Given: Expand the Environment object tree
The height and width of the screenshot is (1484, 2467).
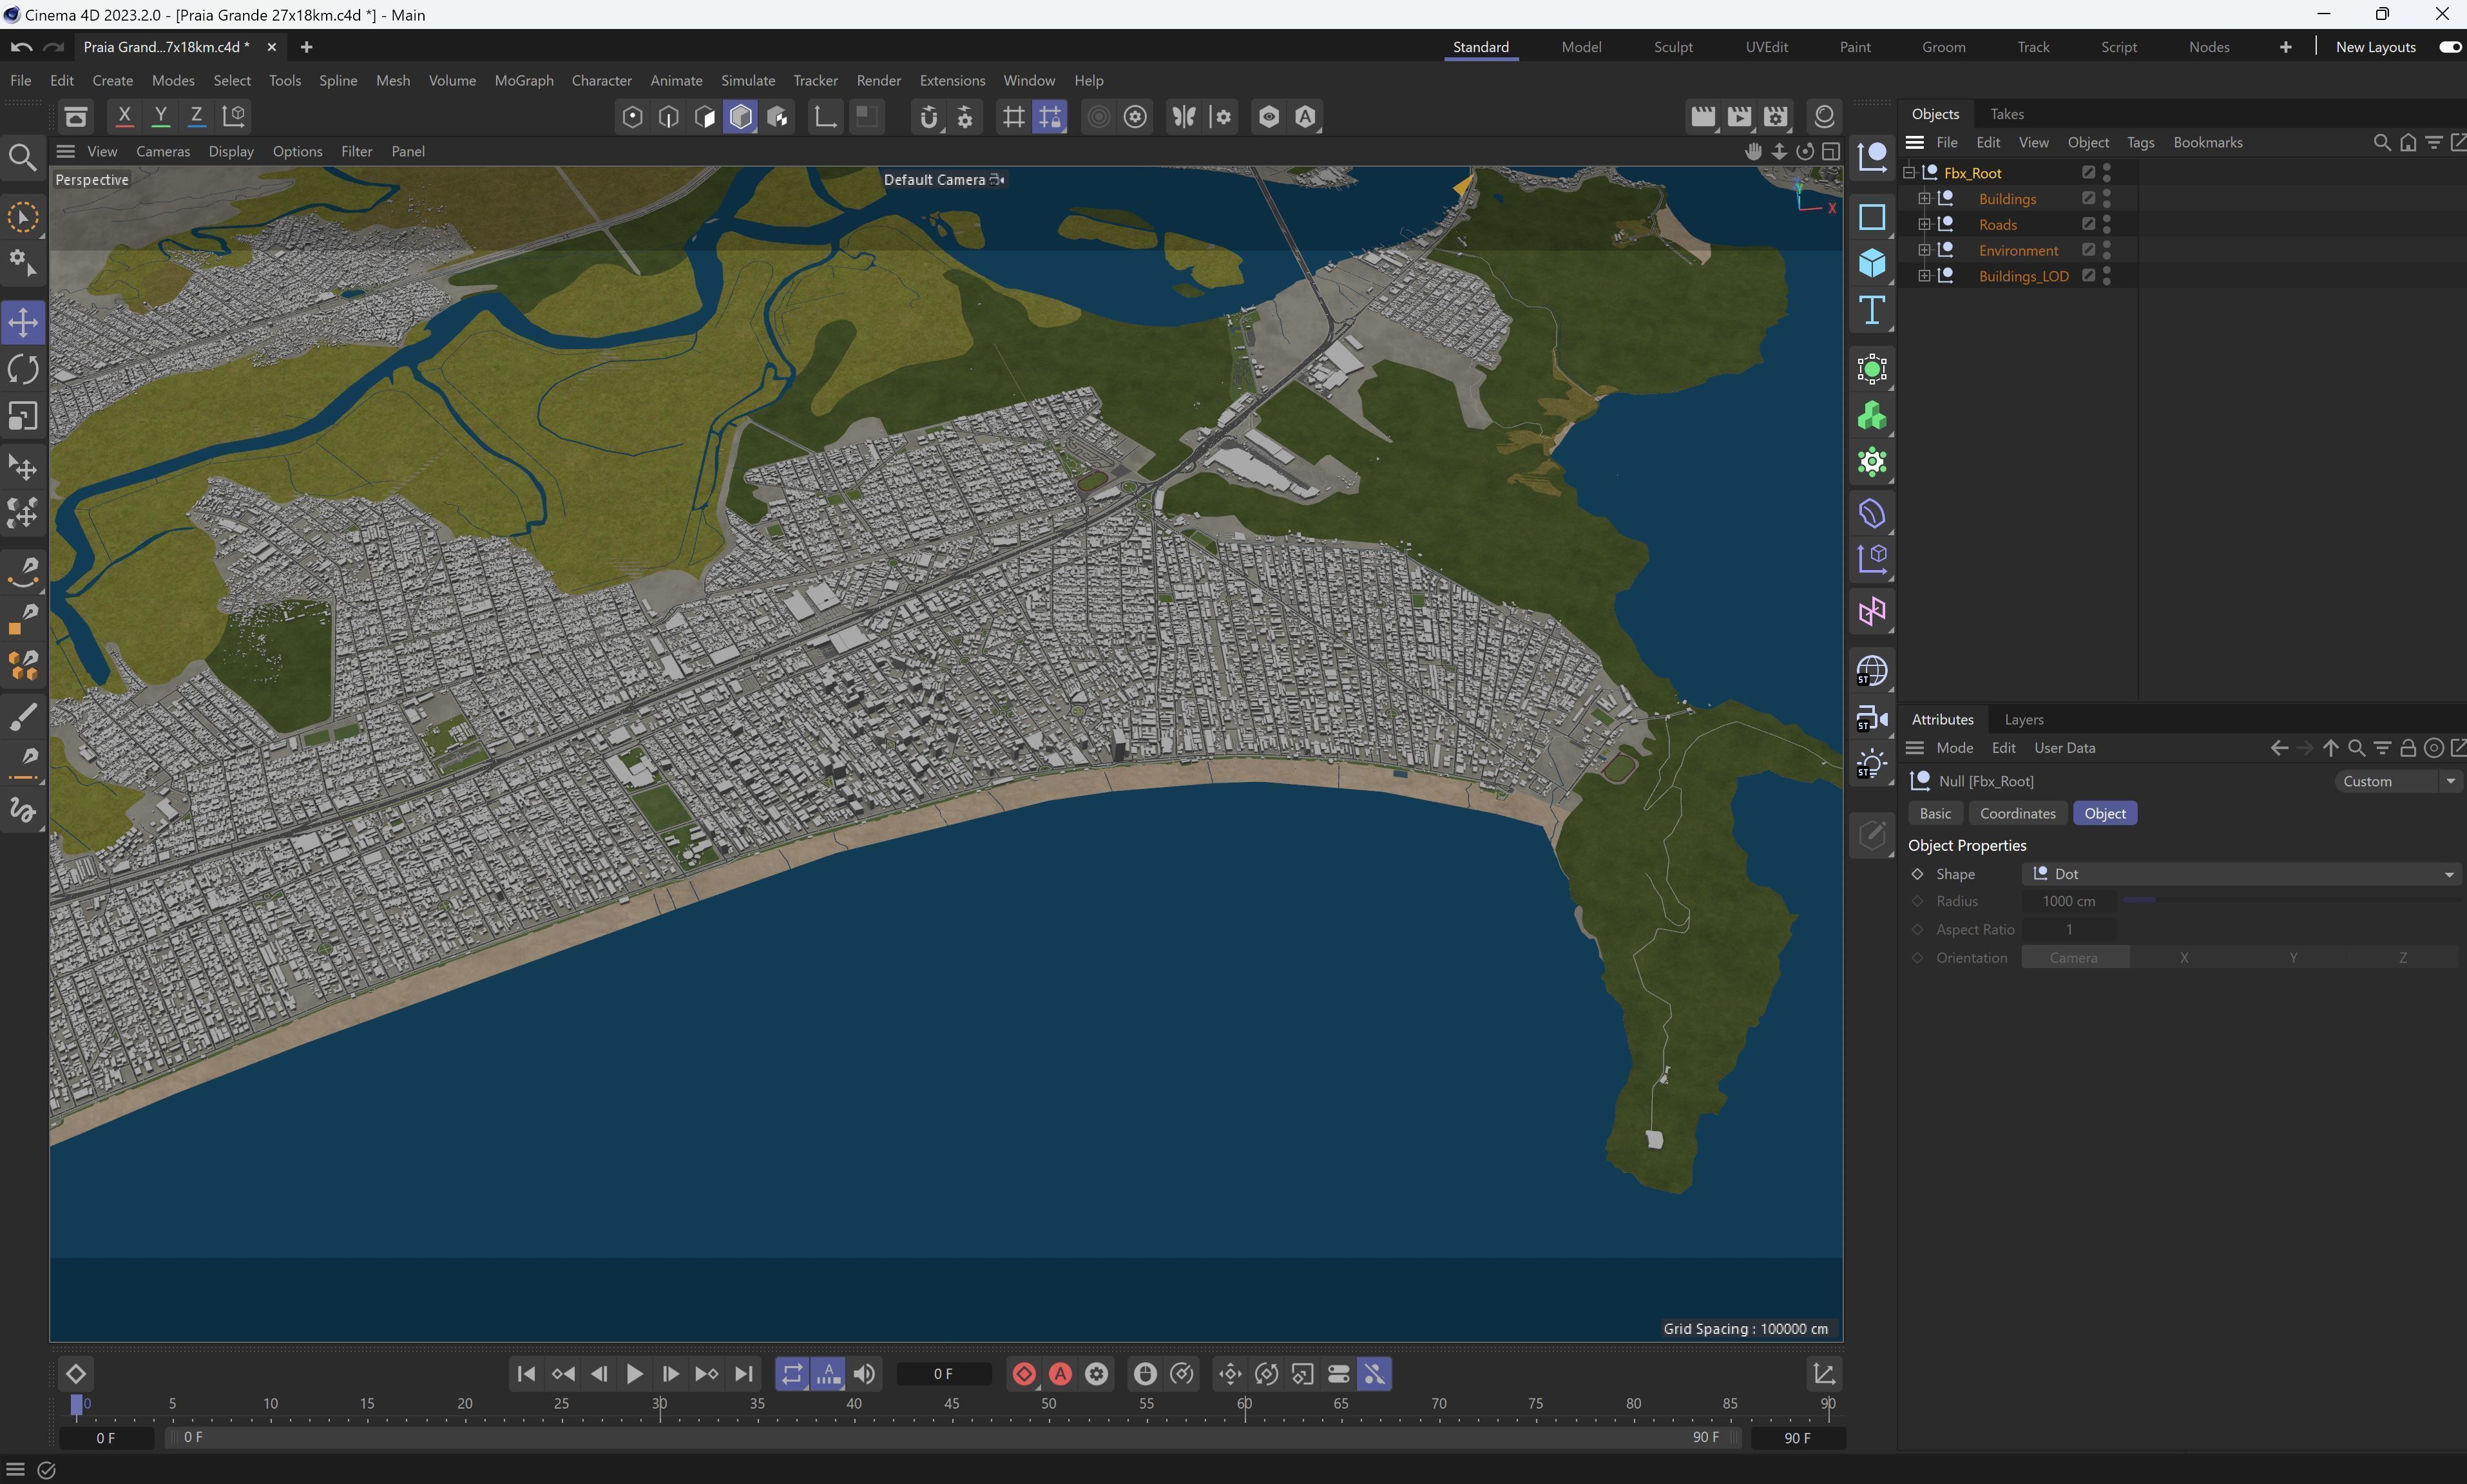Looking at the screenshot, I should (x=1924, y=250).
